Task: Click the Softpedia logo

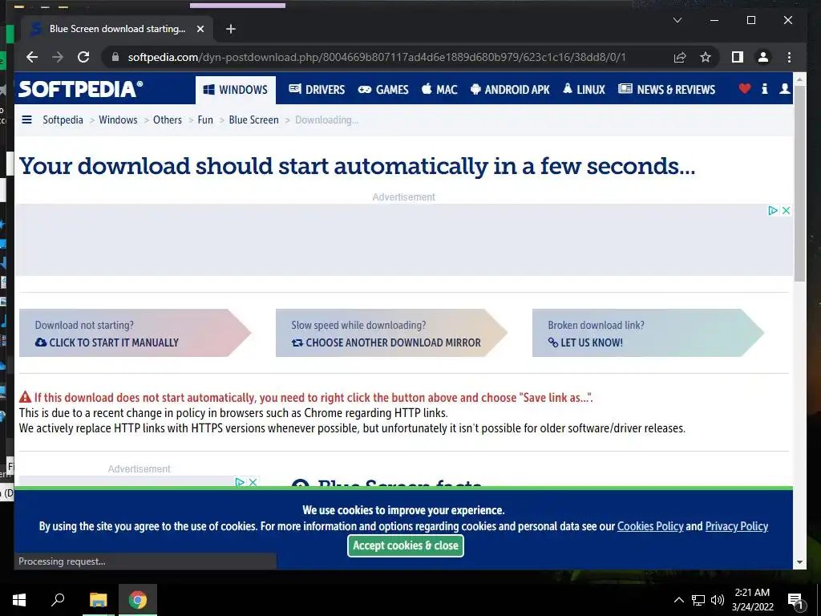Action: [81, 89]
